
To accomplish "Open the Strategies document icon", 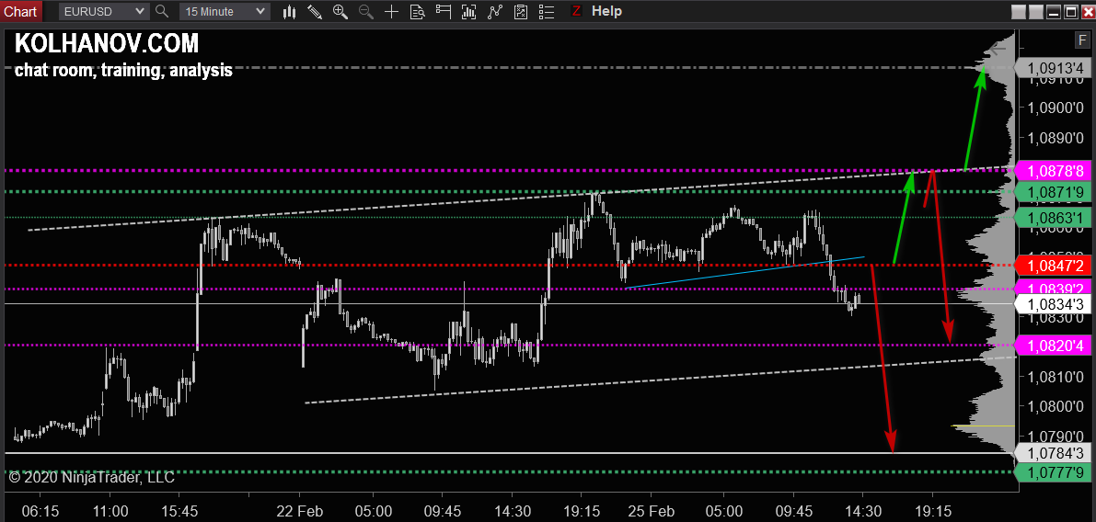I will click(x=521, y=11).
